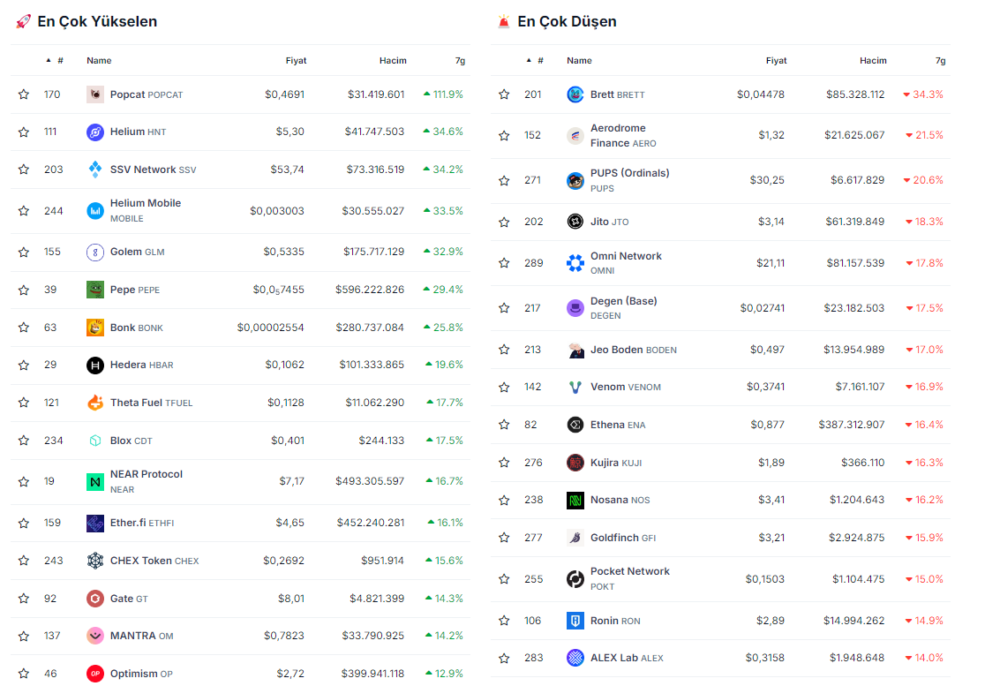Click the Omni Network logo icon
This screenshot has height=686, width=1000.
575,263
